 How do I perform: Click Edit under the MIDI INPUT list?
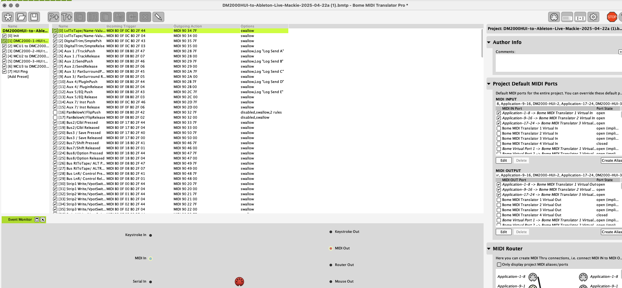pos(504,161)
